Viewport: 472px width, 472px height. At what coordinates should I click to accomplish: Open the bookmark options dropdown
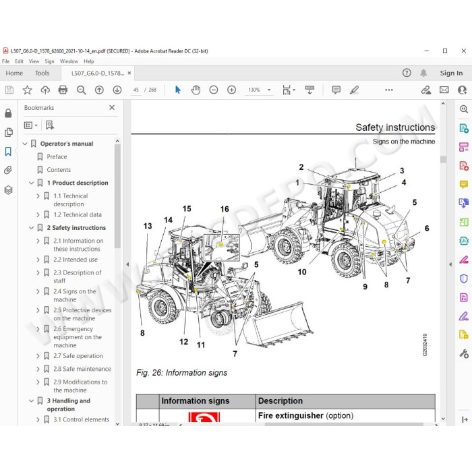point(31,125)
